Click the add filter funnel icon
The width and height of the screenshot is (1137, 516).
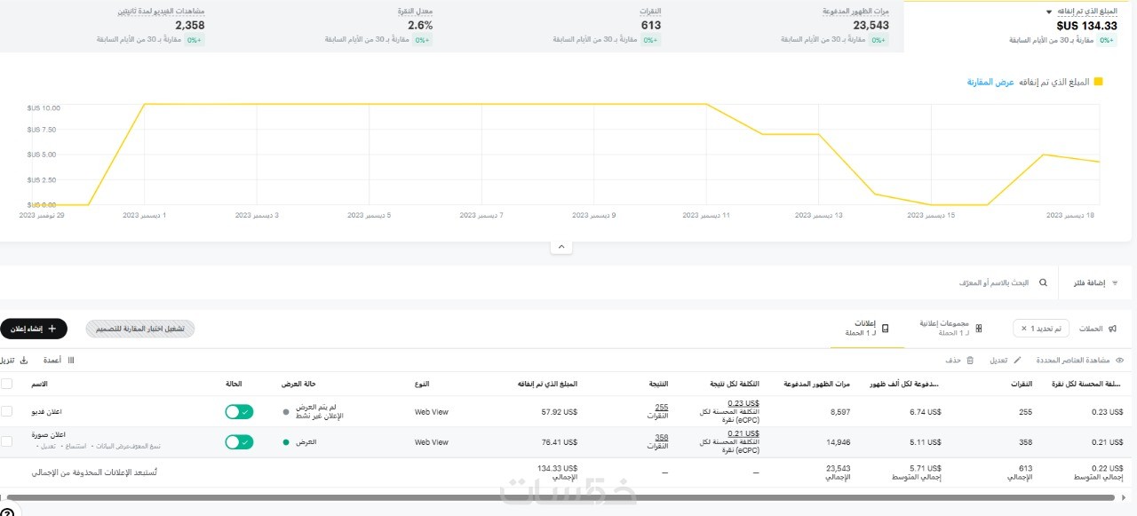1115,283
